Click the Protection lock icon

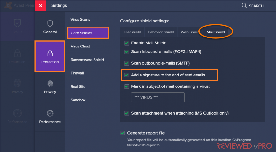click(50, 54)
